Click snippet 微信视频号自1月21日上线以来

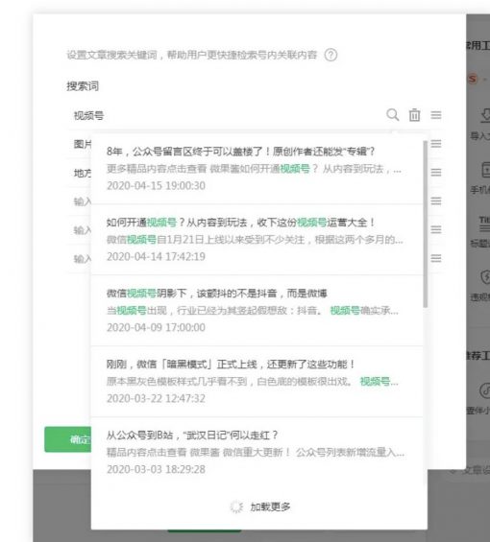click(x=255, y=240)
